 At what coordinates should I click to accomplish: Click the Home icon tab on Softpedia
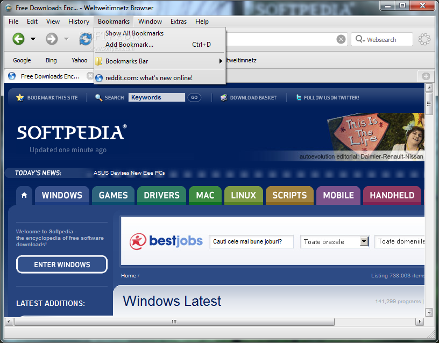(x=24, y=195)
